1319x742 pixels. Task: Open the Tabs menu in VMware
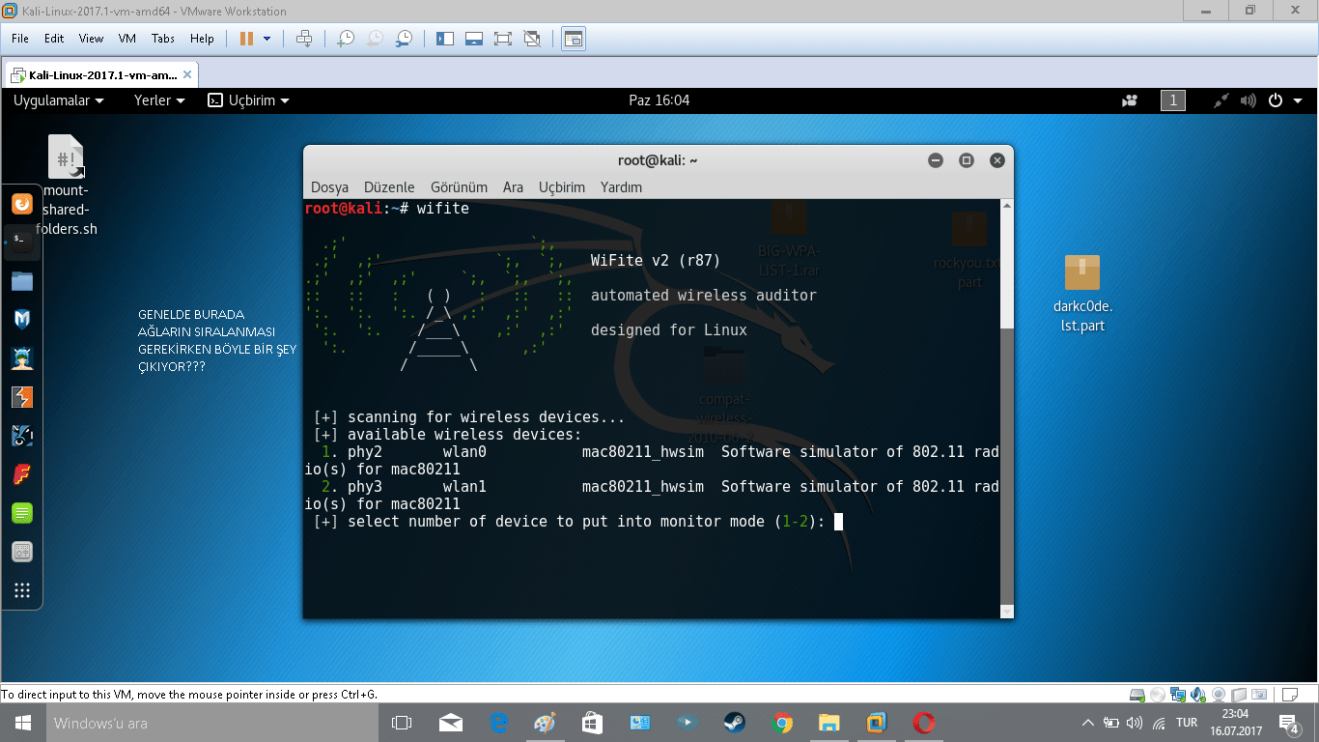point(163,39)
